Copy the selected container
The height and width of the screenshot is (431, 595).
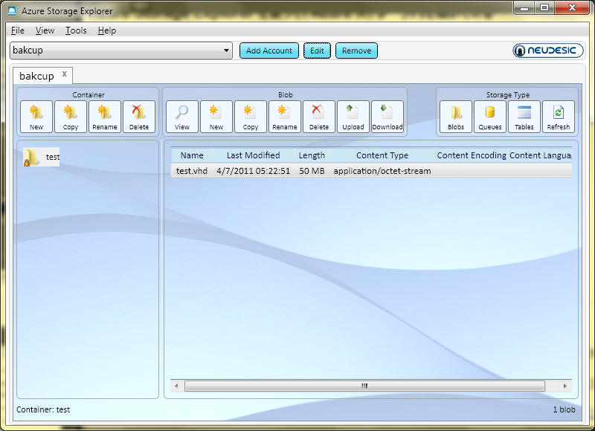click(71, 117)
